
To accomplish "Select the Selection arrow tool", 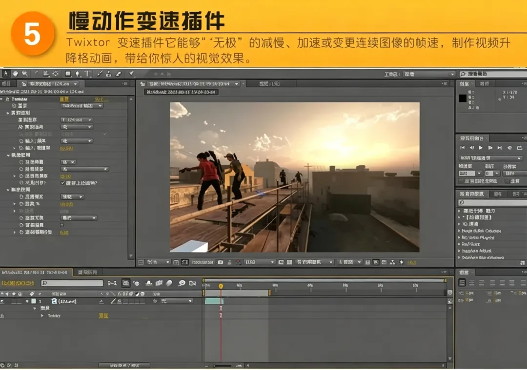I will pos(6,74).
